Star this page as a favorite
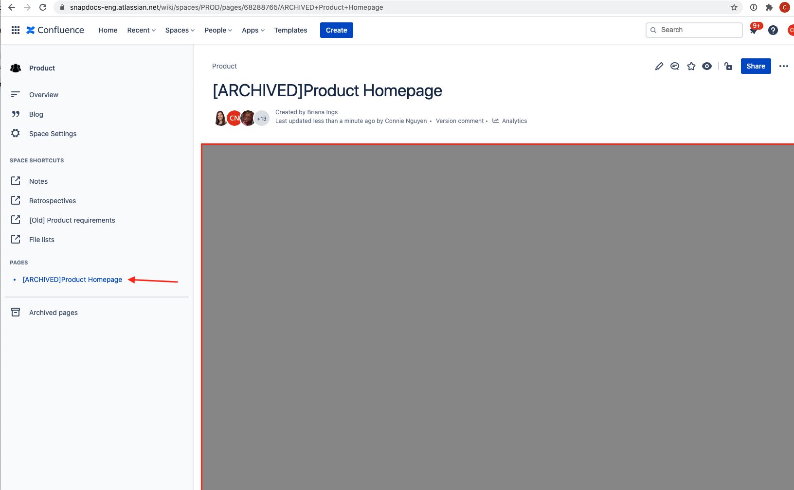The height and width of the screenshot is (490, 794). click(691, 66)
